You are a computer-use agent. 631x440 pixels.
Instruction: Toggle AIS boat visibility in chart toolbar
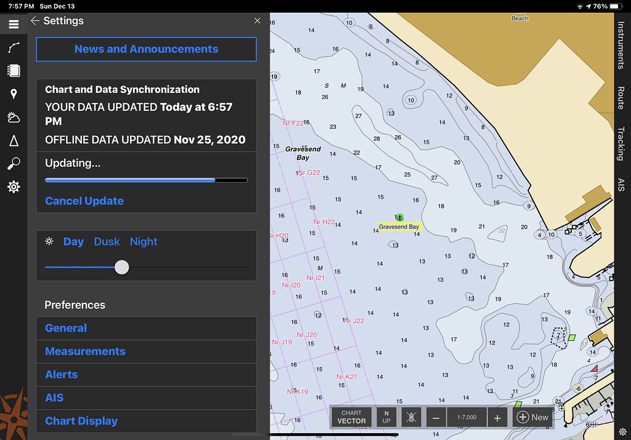coord(411,417)
